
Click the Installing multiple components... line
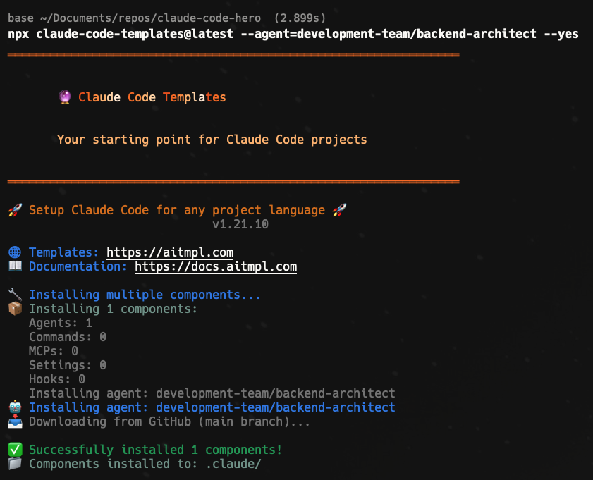145,295
